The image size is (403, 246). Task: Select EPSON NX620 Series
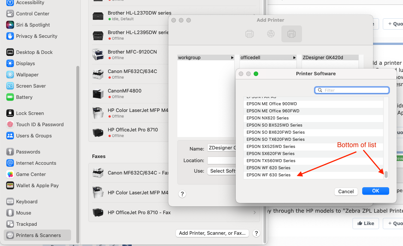313,118
